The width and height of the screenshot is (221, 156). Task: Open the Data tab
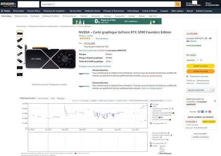point(52,98)
